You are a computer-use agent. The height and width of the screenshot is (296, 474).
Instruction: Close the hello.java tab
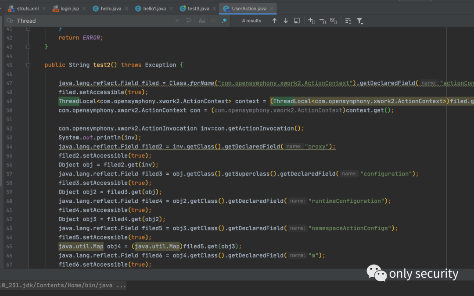126,8
